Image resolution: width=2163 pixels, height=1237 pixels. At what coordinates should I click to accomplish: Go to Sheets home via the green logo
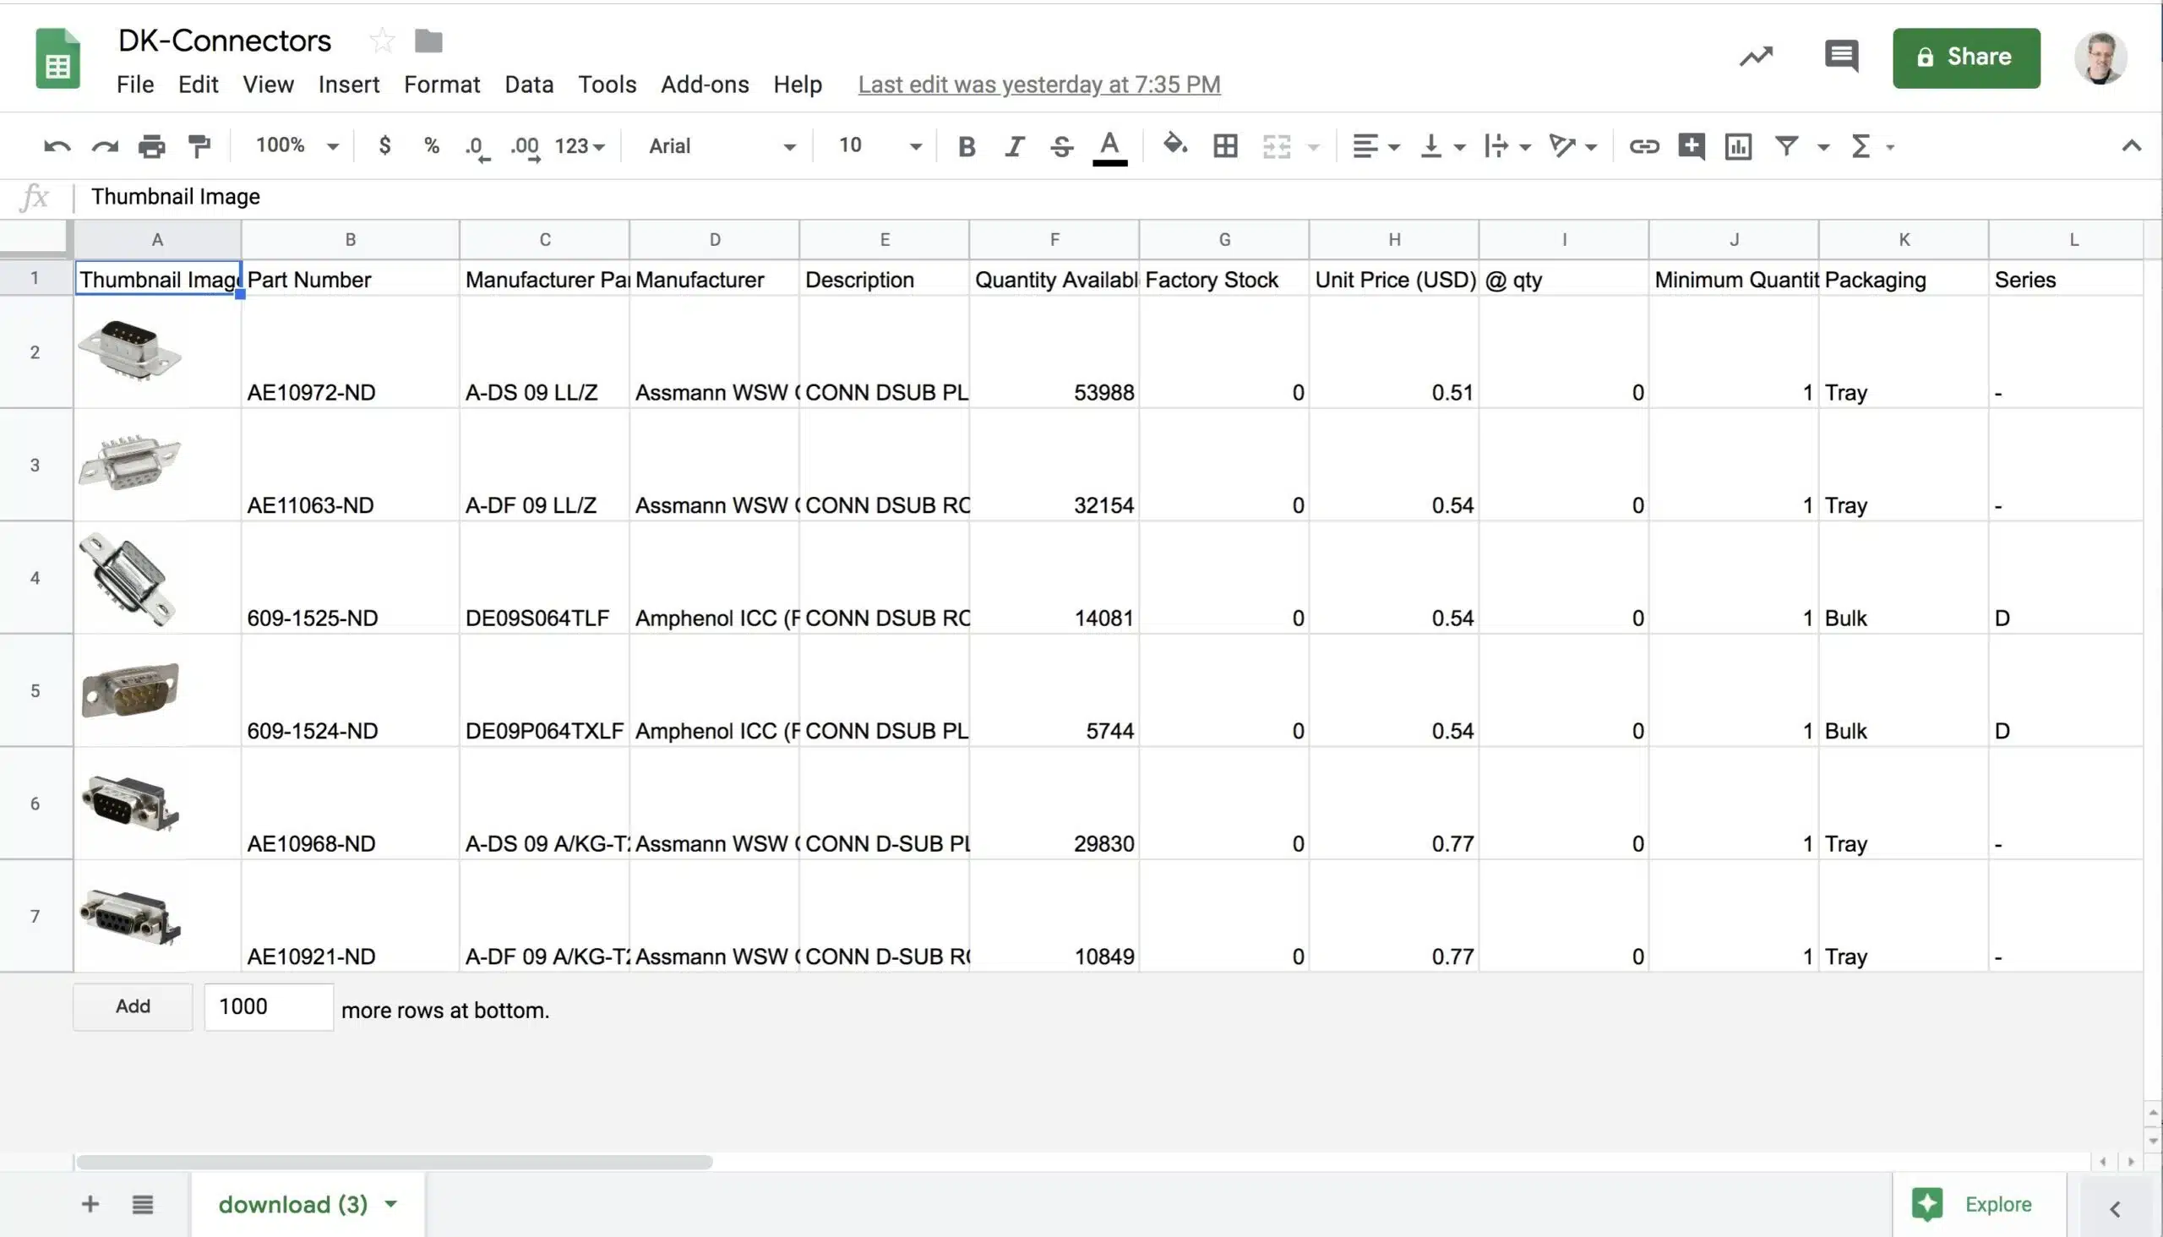[x=57, y=57]
